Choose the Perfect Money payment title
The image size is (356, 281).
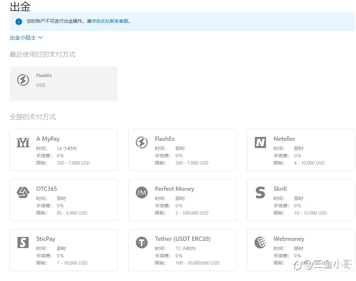tap(174, 189)
